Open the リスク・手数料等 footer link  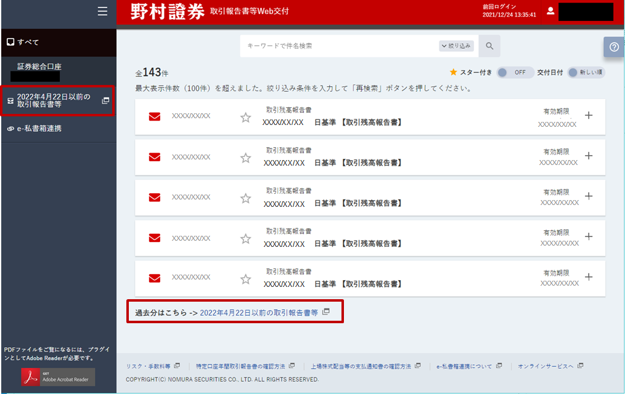pos(149,366)
